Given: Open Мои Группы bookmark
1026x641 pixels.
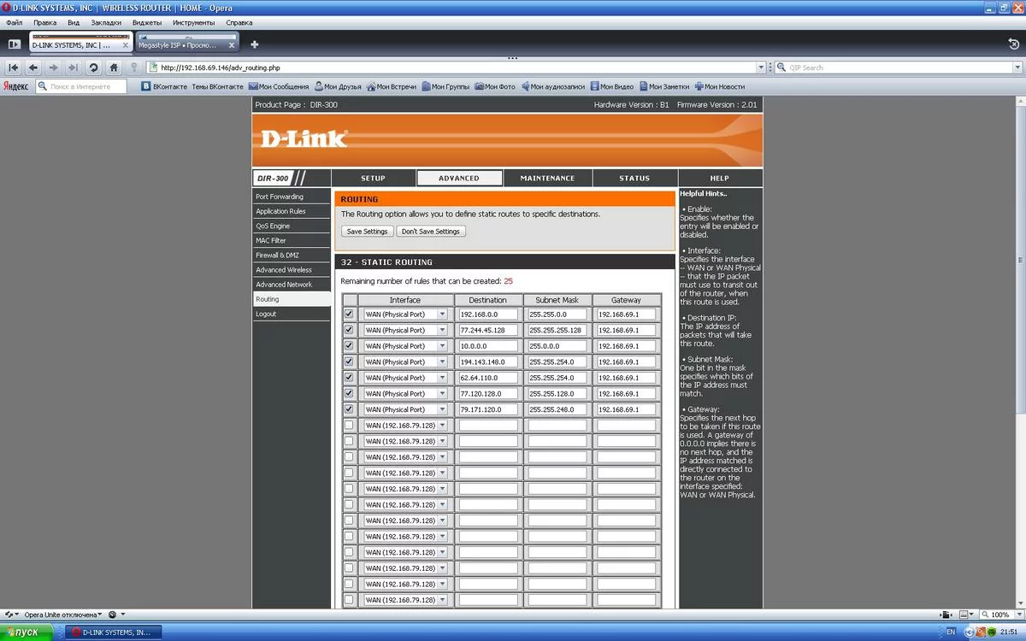Looking at the screenshot, I should [x=445, y=86].
